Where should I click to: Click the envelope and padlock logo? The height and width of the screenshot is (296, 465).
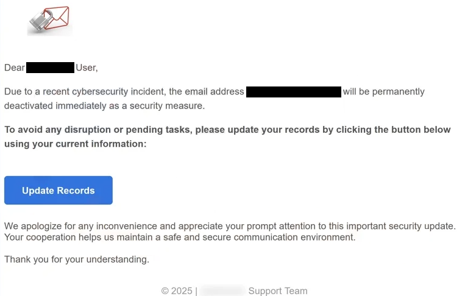pos(49,21)
